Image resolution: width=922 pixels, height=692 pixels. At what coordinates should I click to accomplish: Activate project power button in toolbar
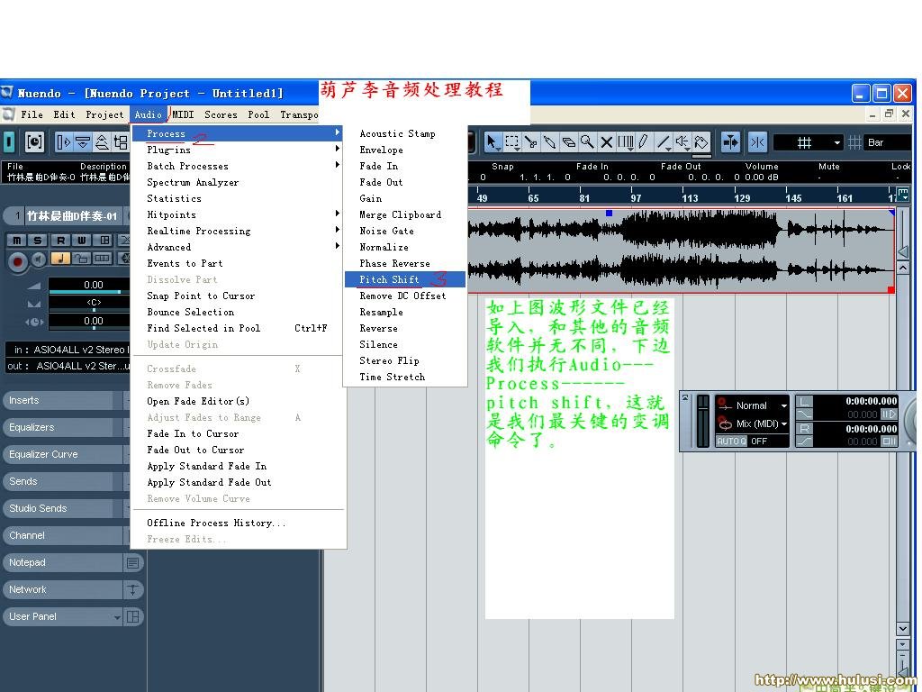(9, 141)
